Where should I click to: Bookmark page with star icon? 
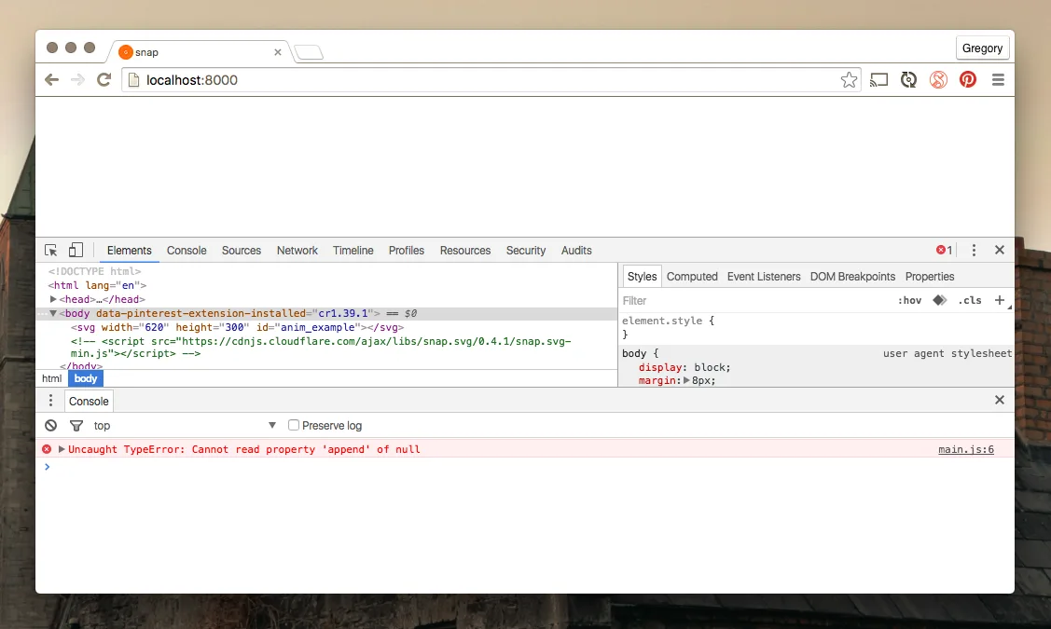click(x=849, y=80)
